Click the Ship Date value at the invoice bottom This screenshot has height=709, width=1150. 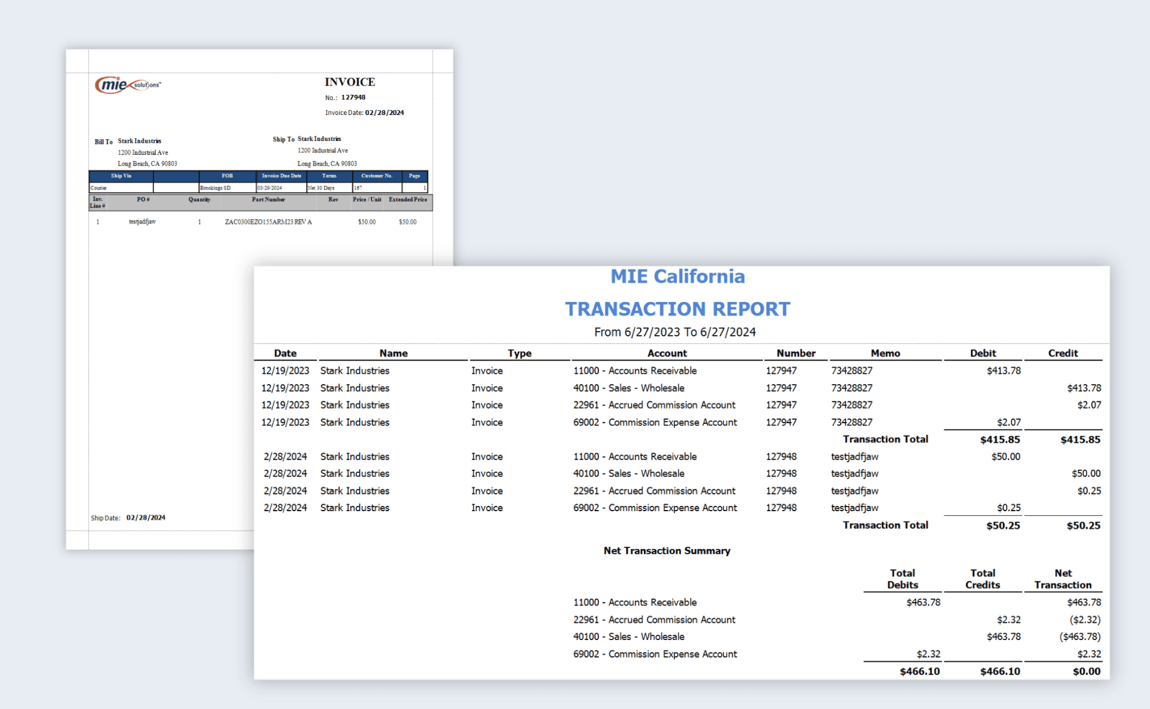[146, 518]
